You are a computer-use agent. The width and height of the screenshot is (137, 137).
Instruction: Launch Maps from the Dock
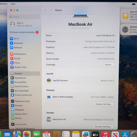17,134
